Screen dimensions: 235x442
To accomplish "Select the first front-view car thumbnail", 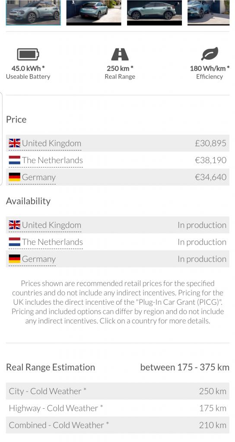I will coord(33,13).
